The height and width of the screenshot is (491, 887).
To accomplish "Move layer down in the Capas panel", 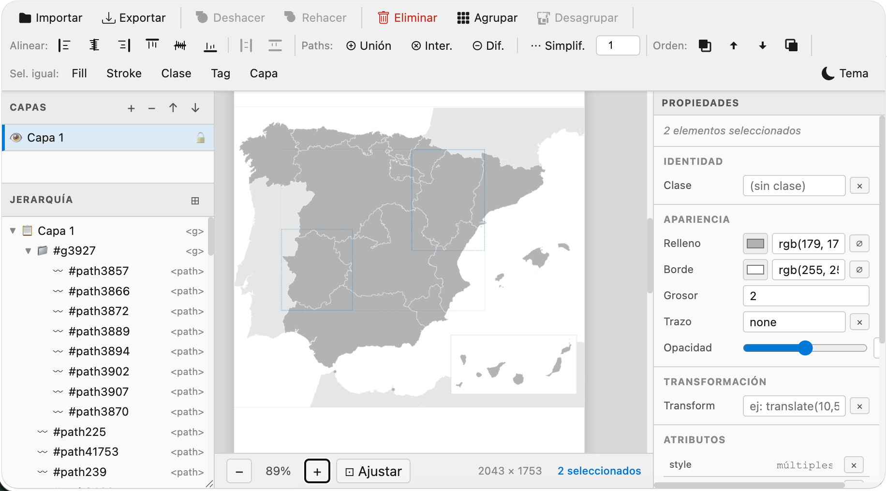I will [x=195, y=108].
